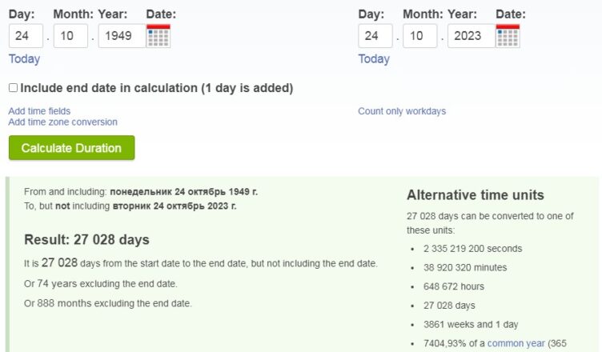Follow the Count only workdays link

(402, 111)
